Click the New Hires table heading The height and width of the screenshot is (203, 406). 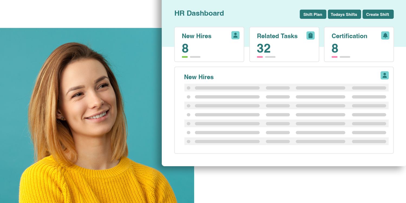point(199,77)
